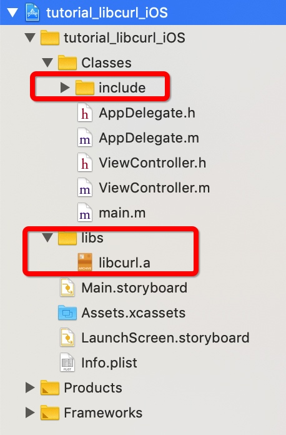Click the Assets.xcassets catalog icon
This screenshot has width=286, height=435.
[x=67, y=312]
